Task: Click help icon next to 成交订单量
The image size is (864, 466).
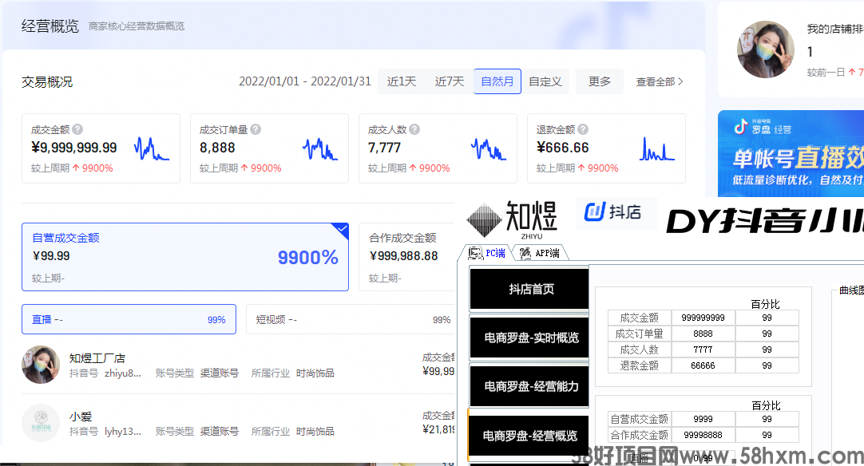Action: tap(255, 129)
